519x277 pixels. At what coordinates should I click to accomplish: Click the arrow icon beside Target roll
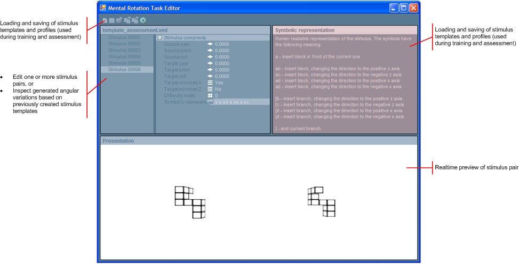point(210,76)
